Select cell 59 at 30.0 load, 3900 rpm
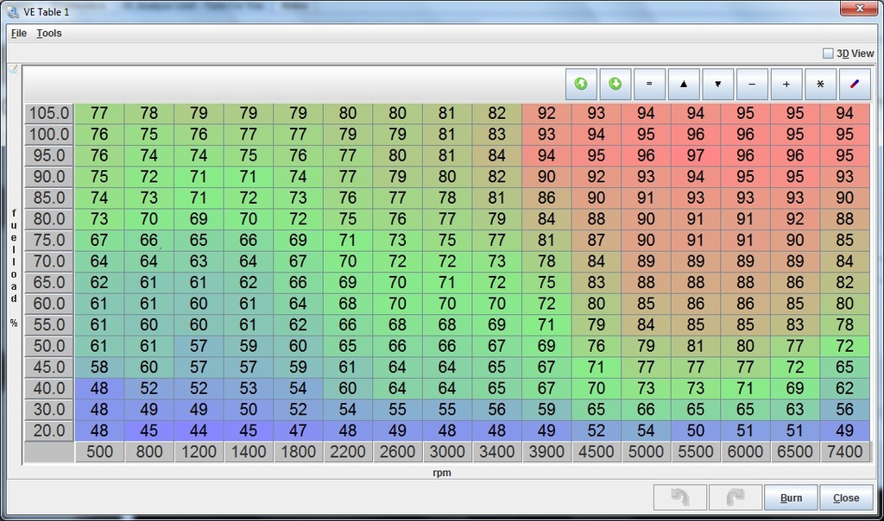Screen dimensions: 884x521 pos(546,410)
